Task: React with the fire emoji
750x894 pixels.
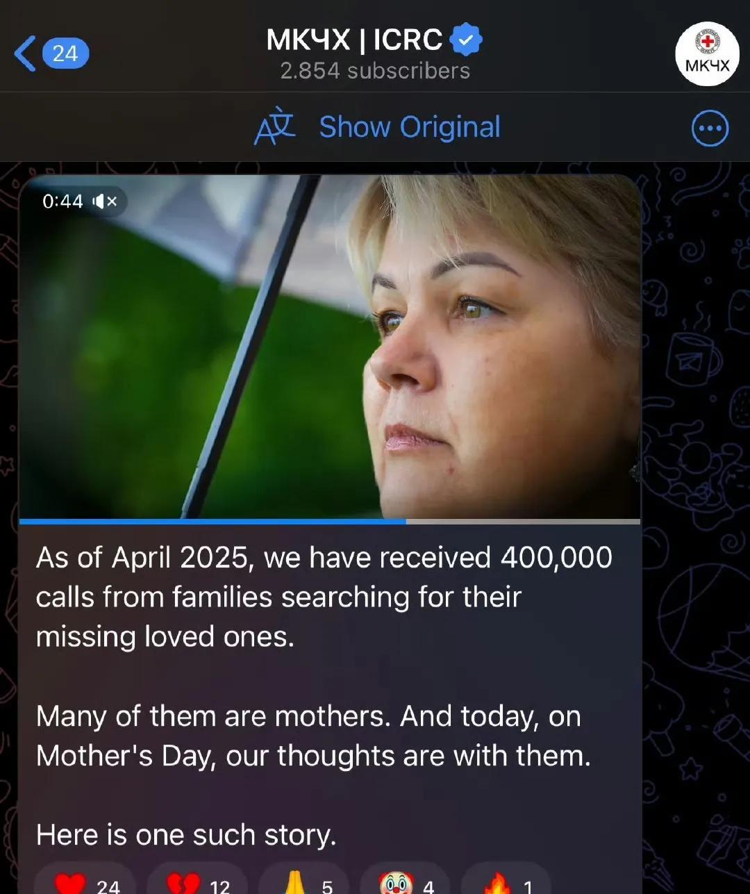Action: (x=506, y=882)
